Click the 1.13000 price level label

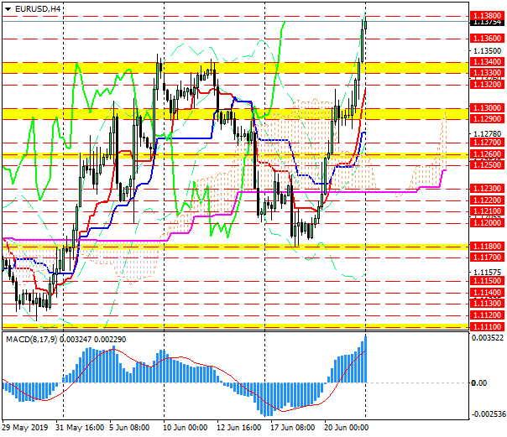click(x=487, y=108)
